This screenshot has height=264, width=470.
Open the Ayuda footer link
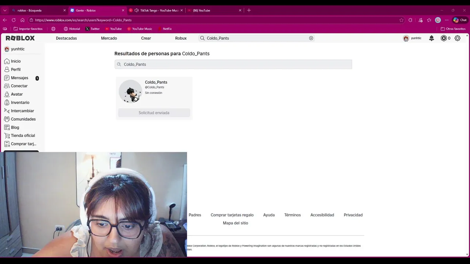[269, 215]
